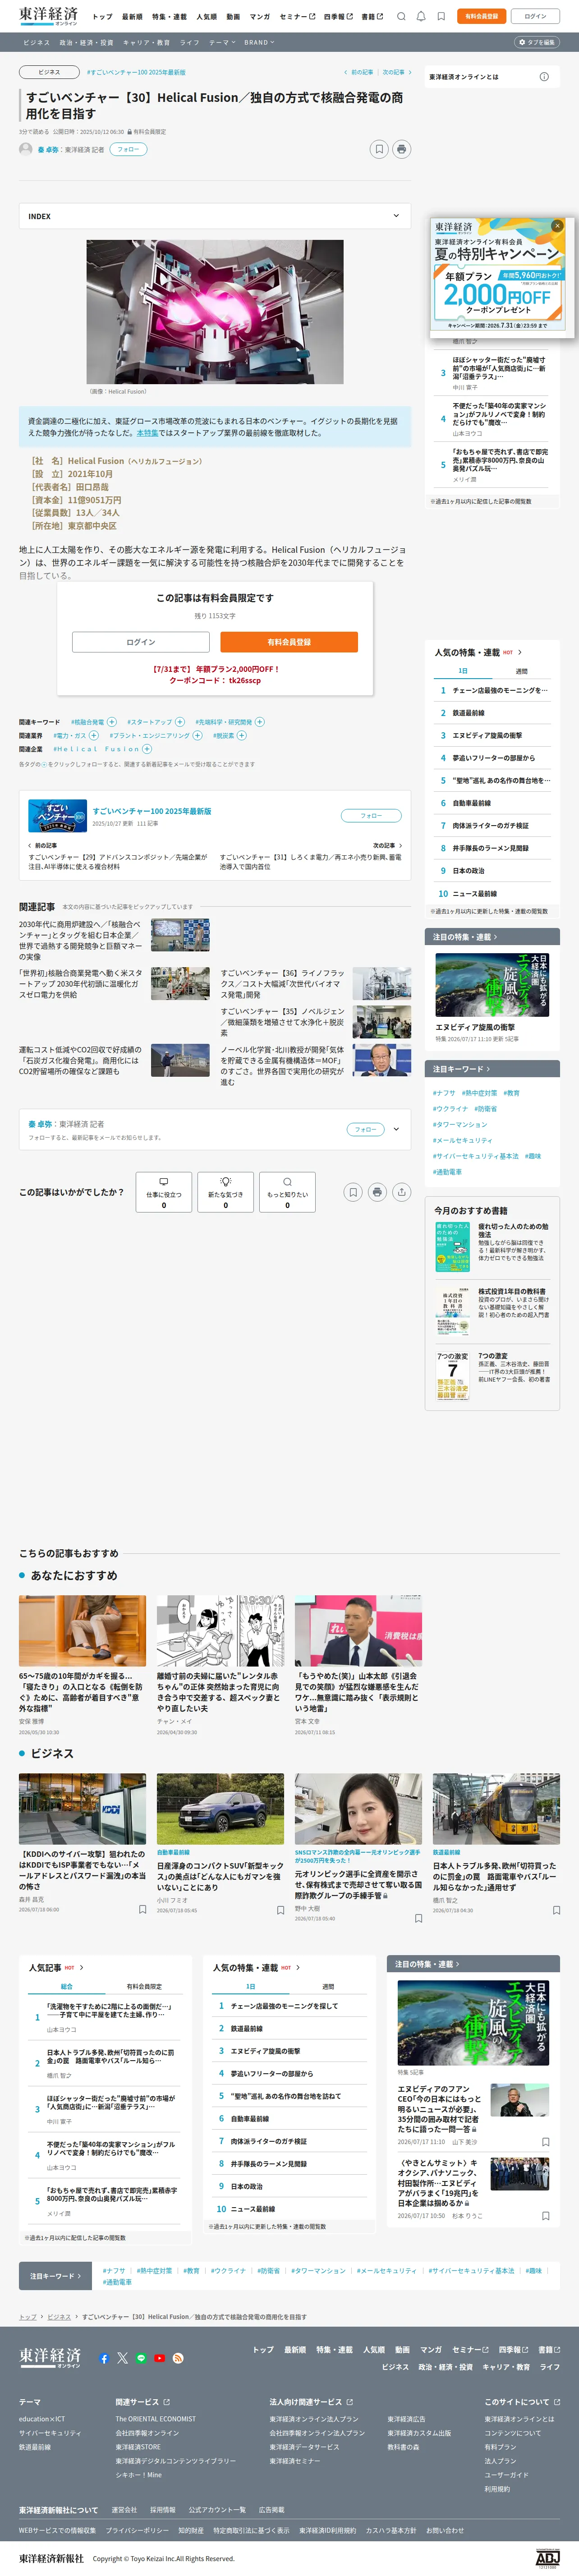Expand the author profile box chevron

tap(396, 1129)
